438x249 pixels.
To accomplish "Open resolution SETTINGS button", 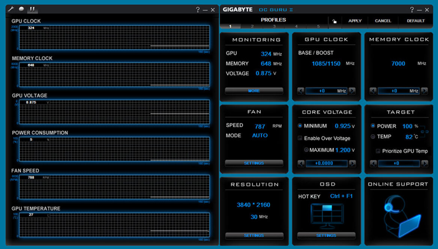I will (254, 235).
